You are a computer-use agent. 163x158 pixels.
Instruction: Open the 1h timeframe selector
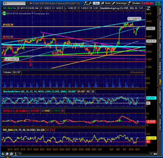point(96,3)
